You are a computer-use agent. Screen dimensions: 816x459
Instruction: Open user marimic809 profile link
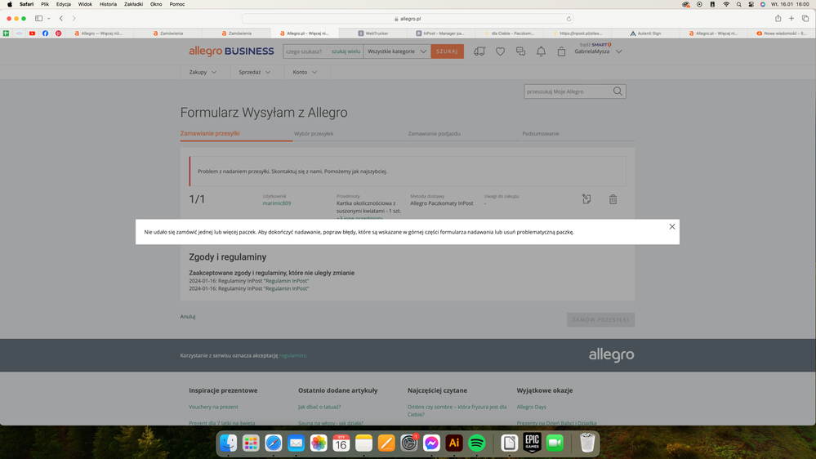click(277, 203)
